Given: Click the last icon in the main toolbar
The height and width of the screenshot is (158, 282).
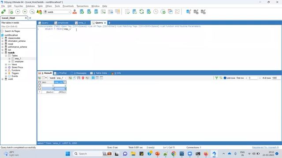Looking at the screenshot, I should (x=203, y=12).
